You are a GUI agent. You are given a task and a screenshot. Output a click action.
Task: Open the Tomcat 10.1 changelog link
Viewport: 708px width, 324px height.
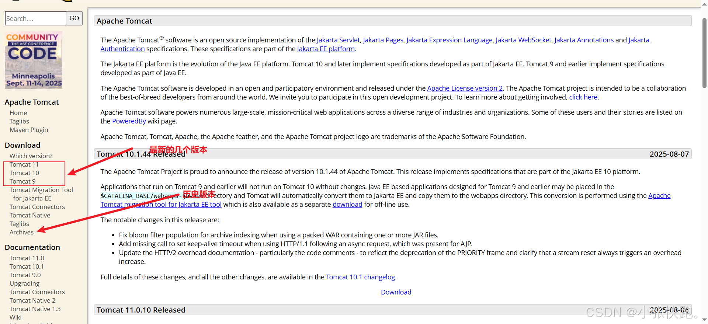tap(360, 277)
